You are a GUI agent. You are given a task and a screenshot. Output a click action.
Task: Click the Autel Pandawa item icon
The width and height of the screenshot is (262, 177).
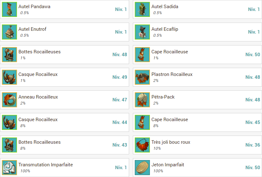click(x=9, y=9)
